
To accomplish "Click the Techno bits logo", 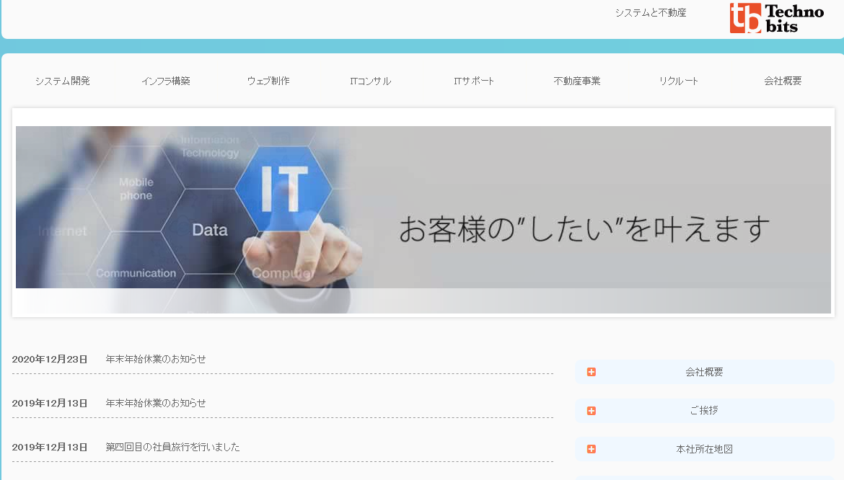I will [777, 18].
